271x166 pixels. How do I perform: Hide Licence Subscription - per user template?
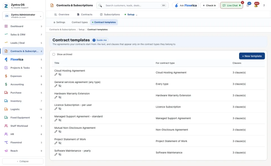coord(60,109)
